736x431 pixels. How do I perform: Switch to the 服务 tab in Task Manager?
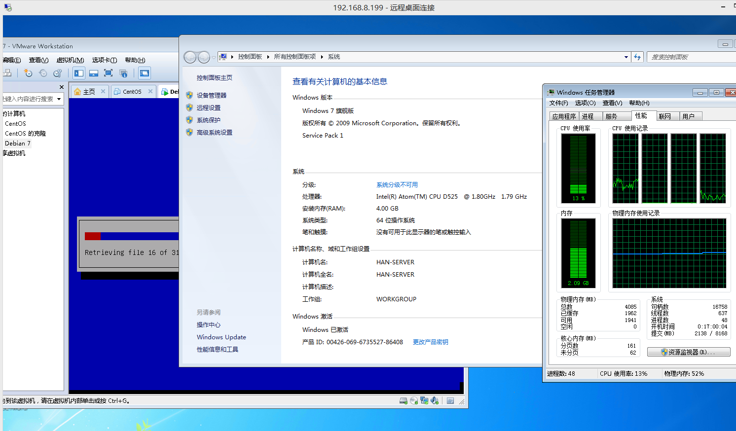[x=617, y=116]
